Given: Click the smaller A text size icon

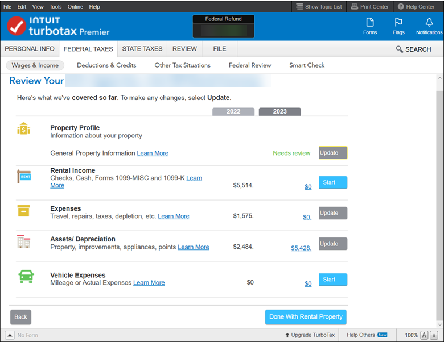Looking at the screenshot, I should point(434,335).
